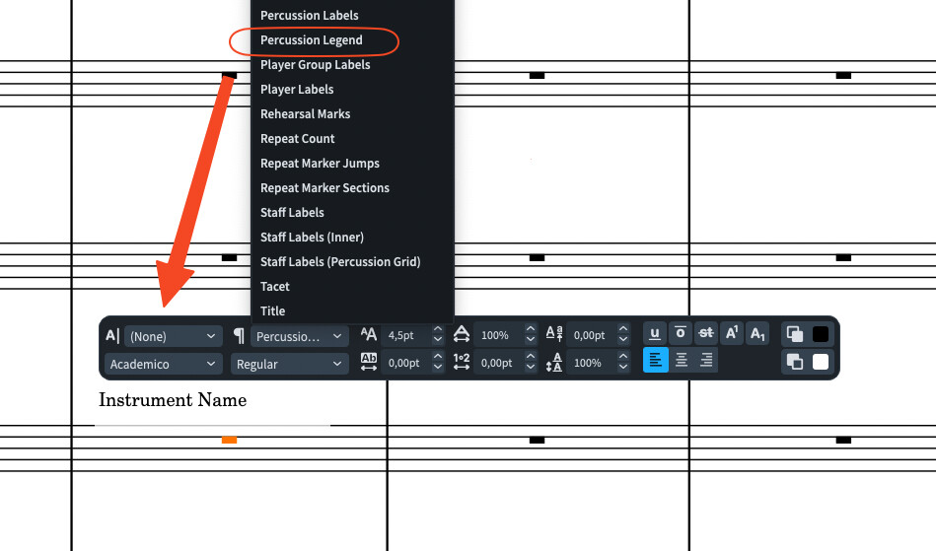
Task: Toggle overline text formatting
Action: click(x=680, y=333)
